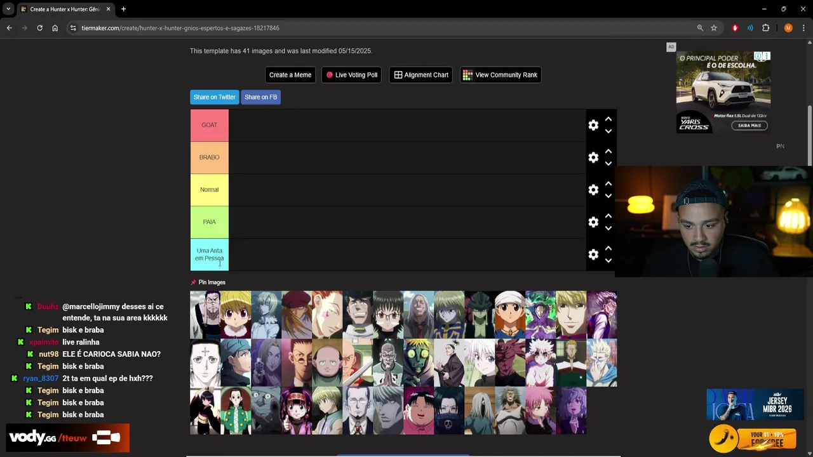Pick the Chrollo thumbnail with forehead cross

pos(205,363)
